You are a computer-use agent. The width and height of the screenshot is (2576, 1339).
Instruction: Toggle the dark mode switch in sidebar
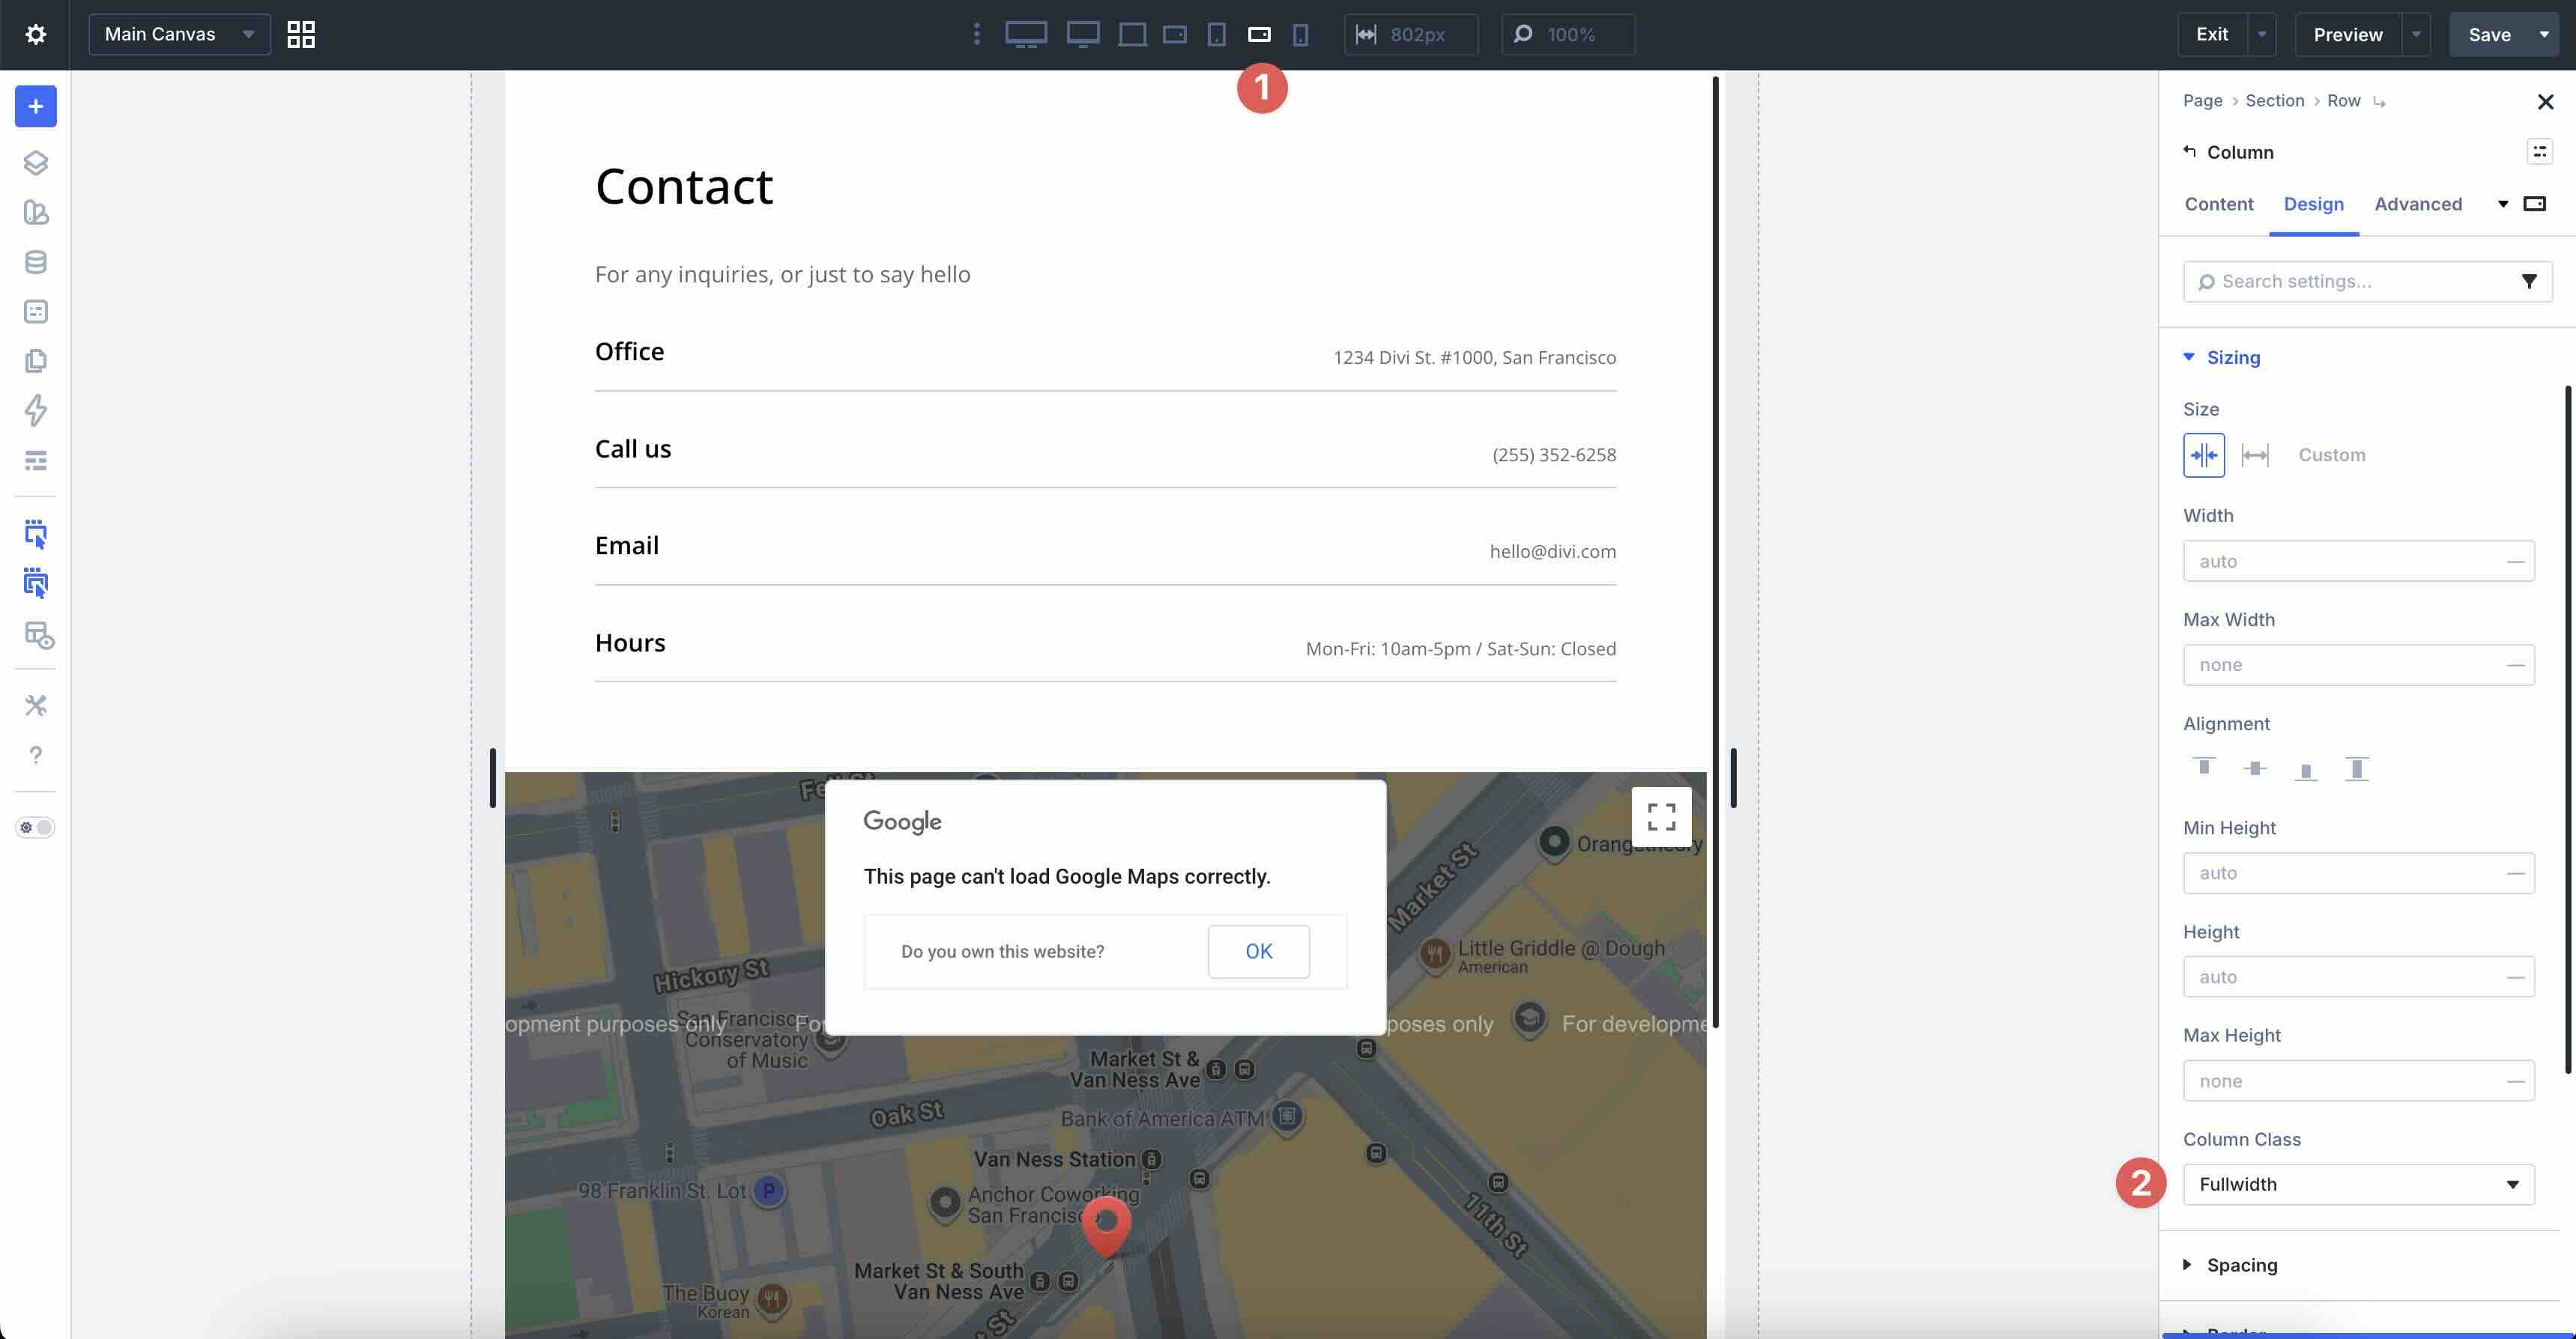tap(36, 828)
